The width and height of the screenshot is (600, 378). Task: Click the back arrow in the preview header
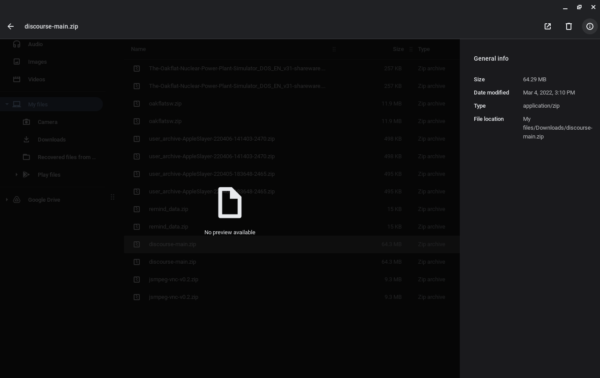point(11,26)
